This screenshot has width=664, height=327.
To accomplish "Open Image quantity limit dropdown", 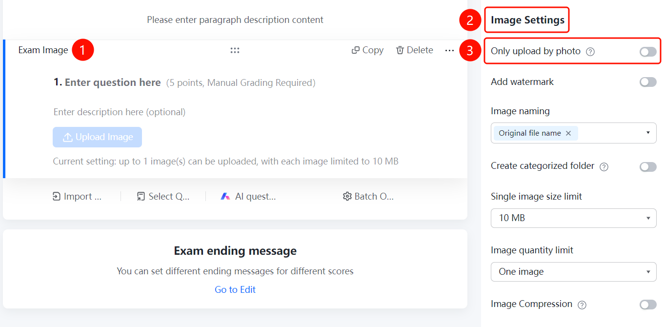I will click(573, 272).
